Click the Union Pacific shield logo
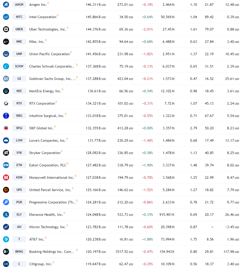 (x=6, y=54)
